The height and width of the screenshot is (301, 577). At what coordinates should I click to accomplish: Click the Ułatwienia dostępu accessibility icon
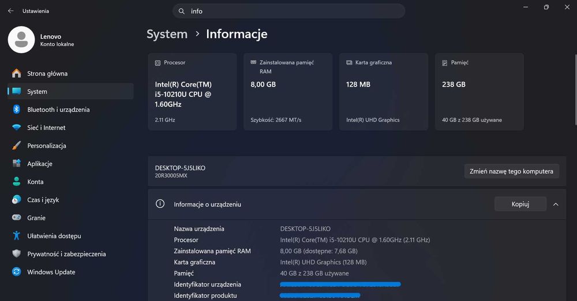coord(17,235)
